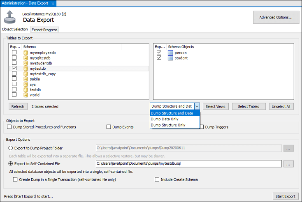Viewport: 302px width, 202px height.
Task: Uncheck the mytestdb schema checkbox
Action: (x=14, y=69)
